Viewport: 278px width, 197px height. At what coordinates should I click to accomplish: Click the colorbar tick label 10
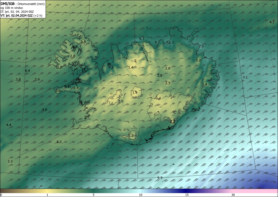point(141,195)
